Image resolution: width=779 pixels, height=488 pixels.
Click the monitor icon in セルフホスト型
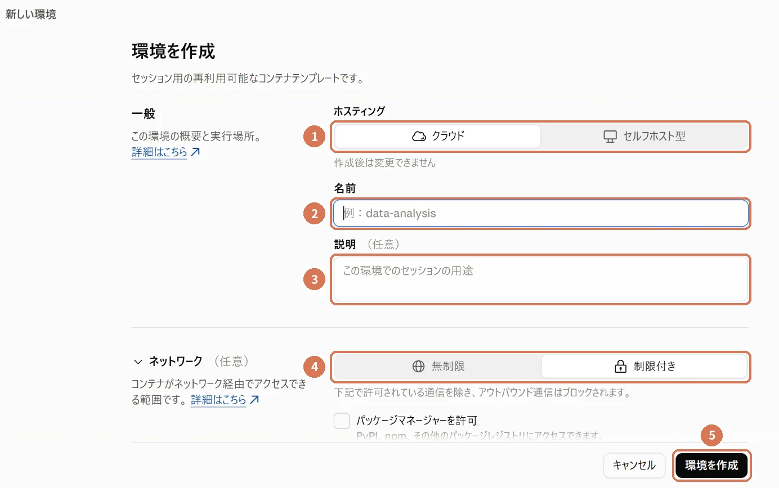[x=610, y=137]
